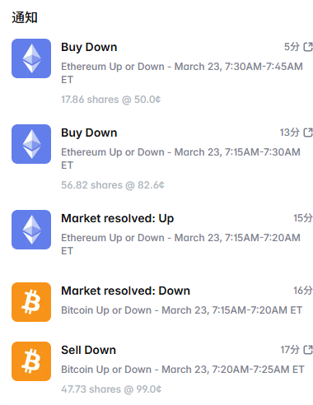This screenshot has height=405, width=313.
Task: Click the 47.73 shares @ 99.0¢ detail
Action: tap(111, 389)
